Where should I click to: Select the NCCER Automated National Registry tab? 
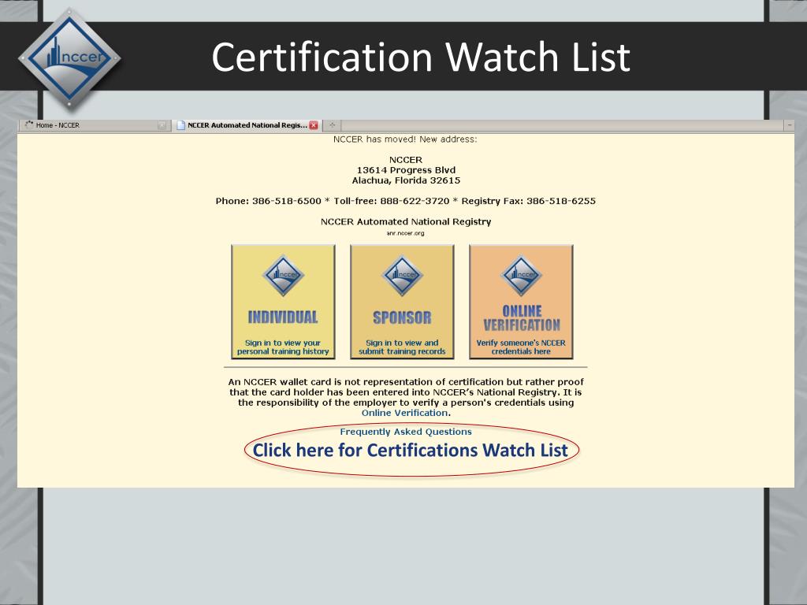pyautogui.click(x=247, y=125)
